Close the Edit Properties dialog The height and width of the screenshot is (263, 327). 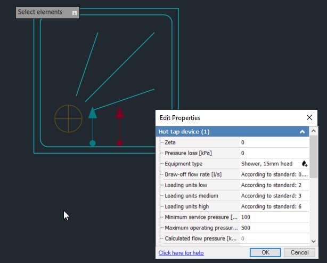pos(309,117)
